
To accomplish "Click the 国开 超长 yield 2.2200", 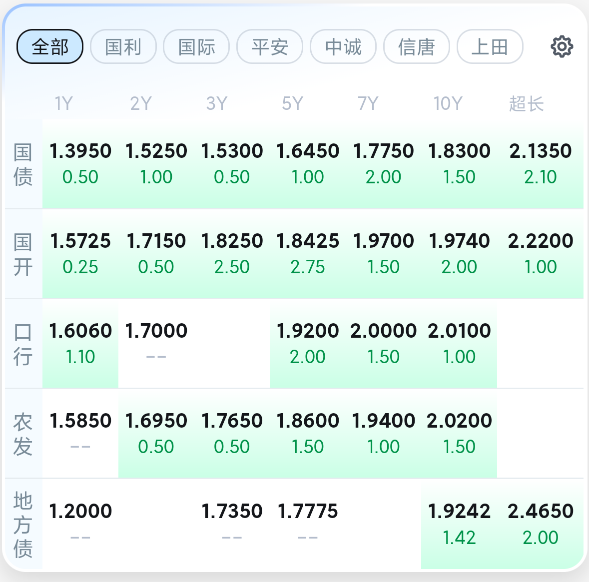I will pos(541,241).
